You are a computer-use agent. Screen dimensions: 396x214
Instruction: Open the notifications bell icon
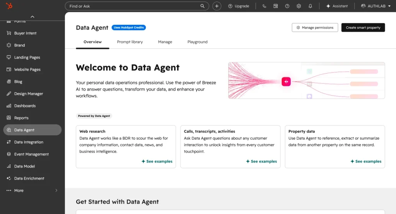tap(310, 6)
